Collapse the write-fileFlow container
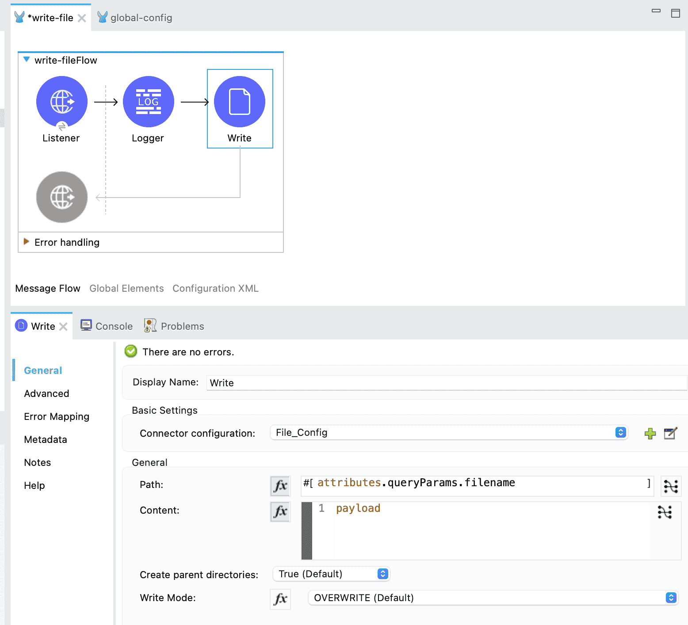The image size is (688, 625). coord(27,60)
